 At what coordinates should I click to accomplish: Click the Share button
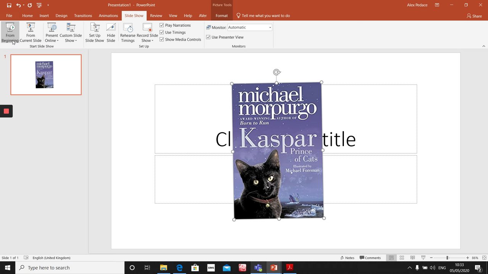(x=474, y=16)
